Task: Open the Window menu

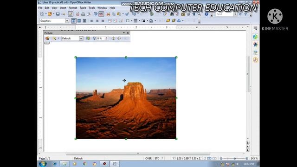Action: click(x=102, y=8)
